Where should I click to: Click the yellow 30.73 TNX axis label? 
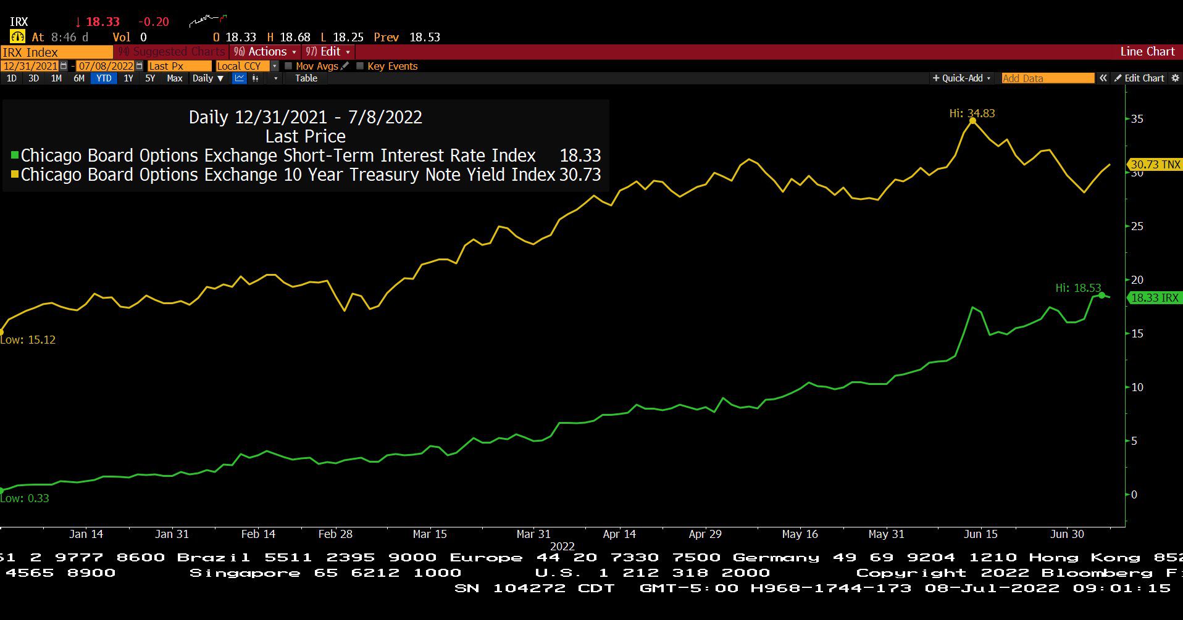[x=1155, y=165]
